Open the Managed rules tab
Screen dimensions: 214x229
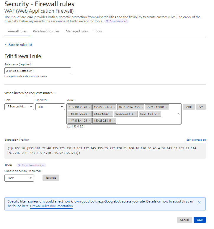click(77, 31)
